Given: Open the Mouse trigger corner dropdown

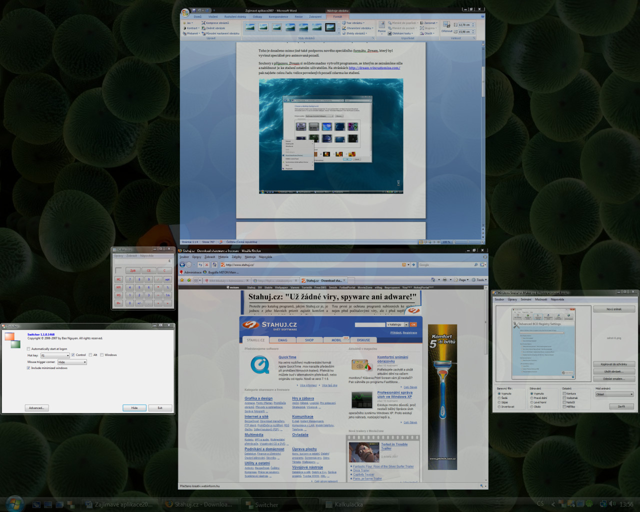Looking at the screenshot, I should click(72, 362).
